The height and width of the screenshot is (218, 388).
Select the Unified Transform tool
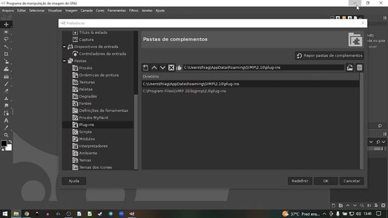tap(6, 62)
